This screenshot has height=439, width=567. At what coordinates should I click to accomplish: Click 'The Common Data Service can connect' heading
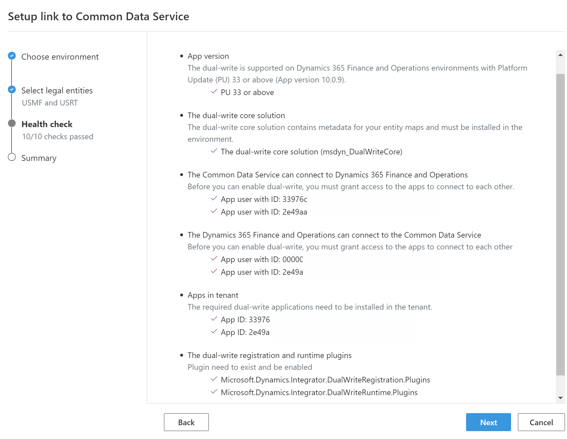pyautogui.click(x=327, y=175)
